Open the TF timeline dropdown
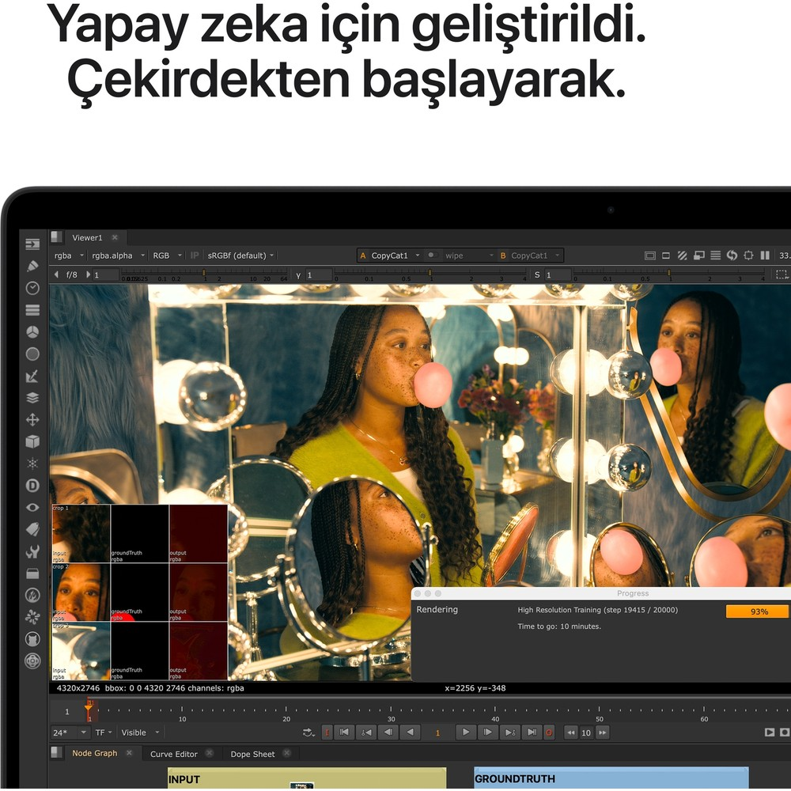Image resolution: width=791 pixels, height=791 pixels. [x=104, y=732]
